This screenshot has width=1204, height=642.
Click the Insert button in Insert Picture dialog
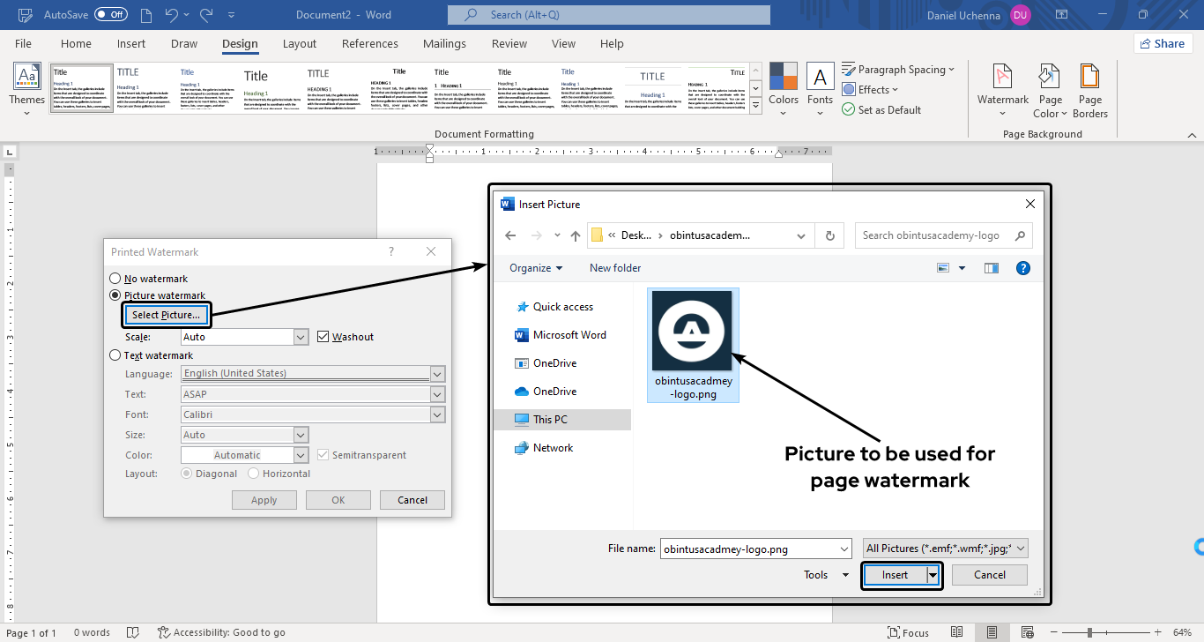click(895, 575)
